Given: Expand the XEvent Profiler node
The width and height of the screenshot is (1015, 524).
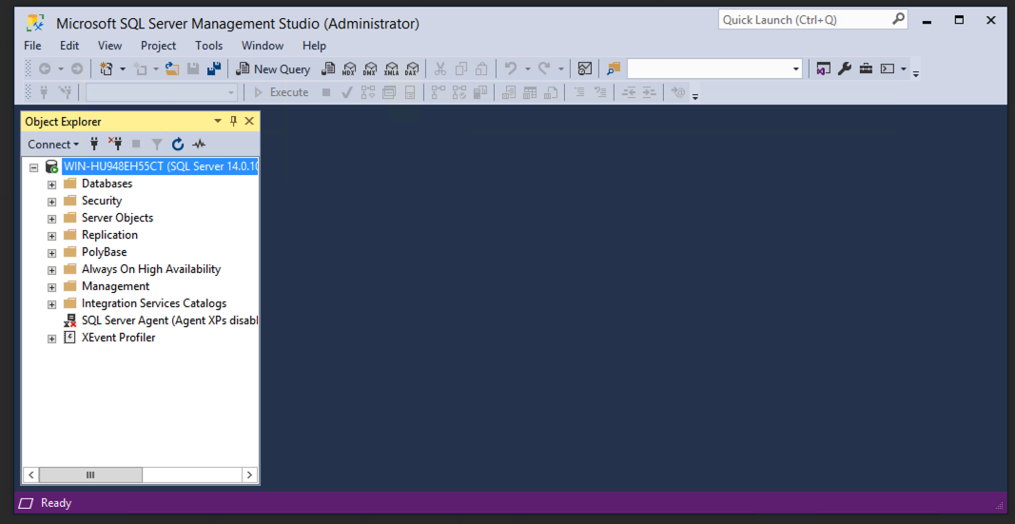Looking at the screenshot, I should point(52,339).
